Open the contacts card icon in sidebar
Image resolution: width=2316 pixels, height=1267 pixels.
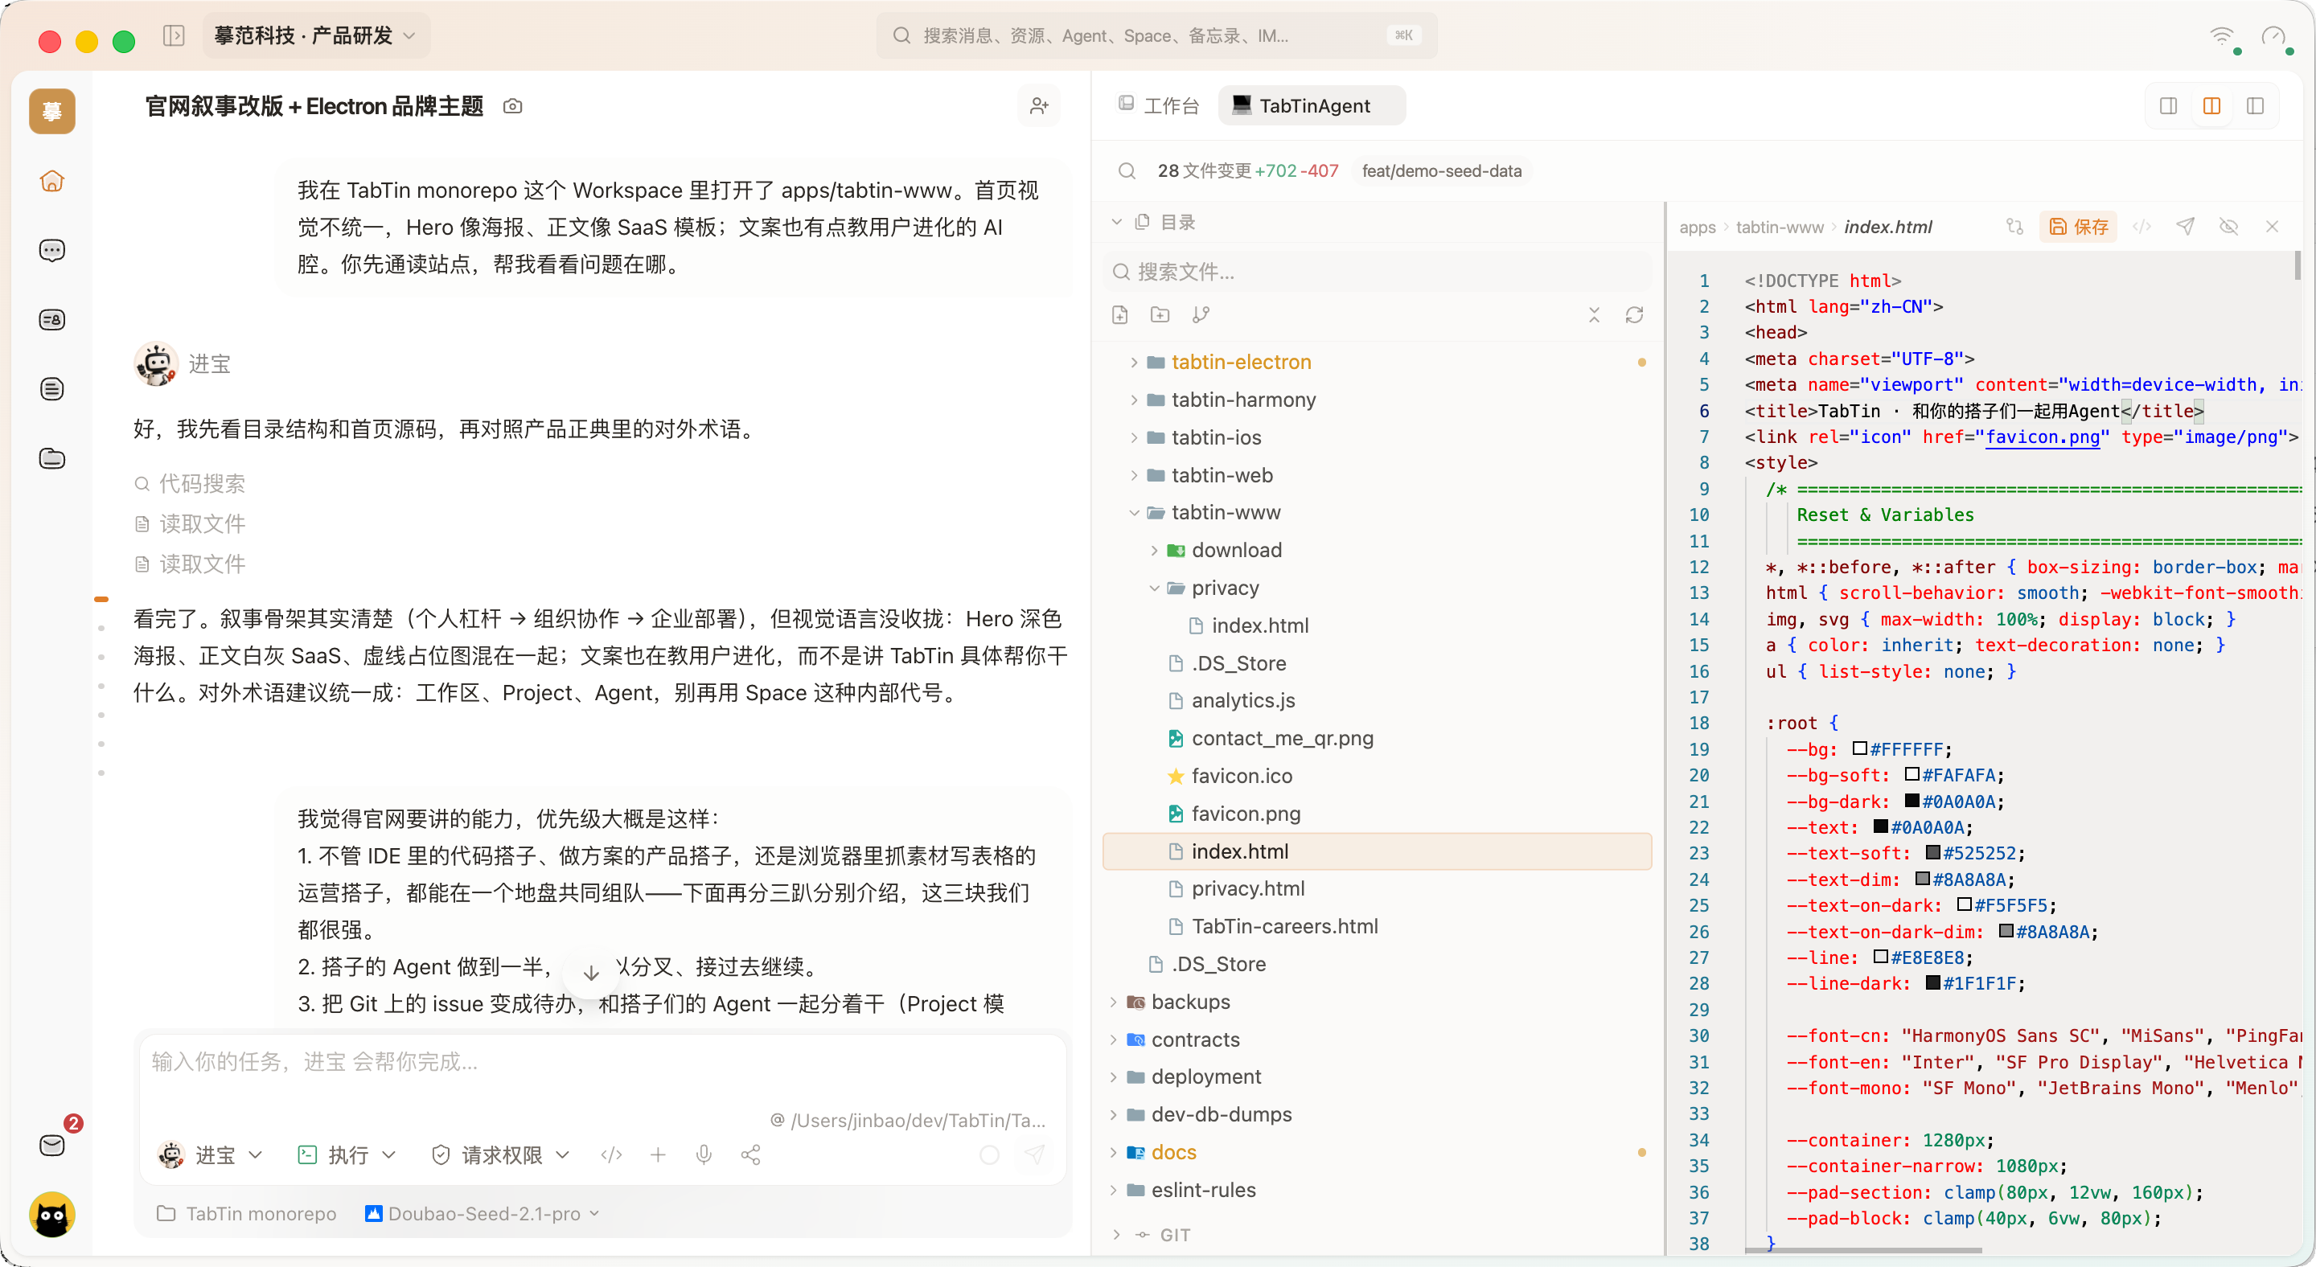pyautogui.click(x=51, y=320)
